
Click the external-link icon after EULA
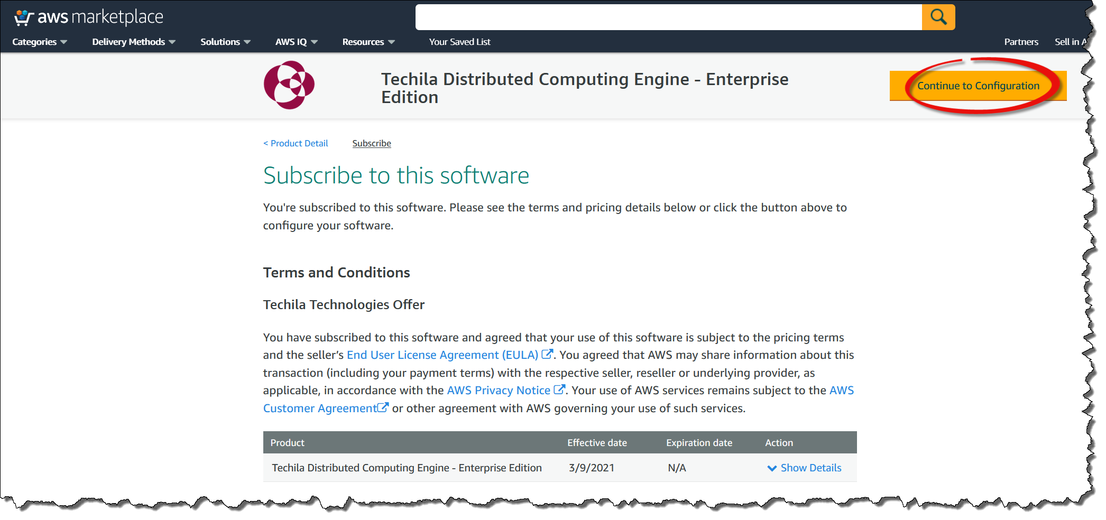pos(547,354)
